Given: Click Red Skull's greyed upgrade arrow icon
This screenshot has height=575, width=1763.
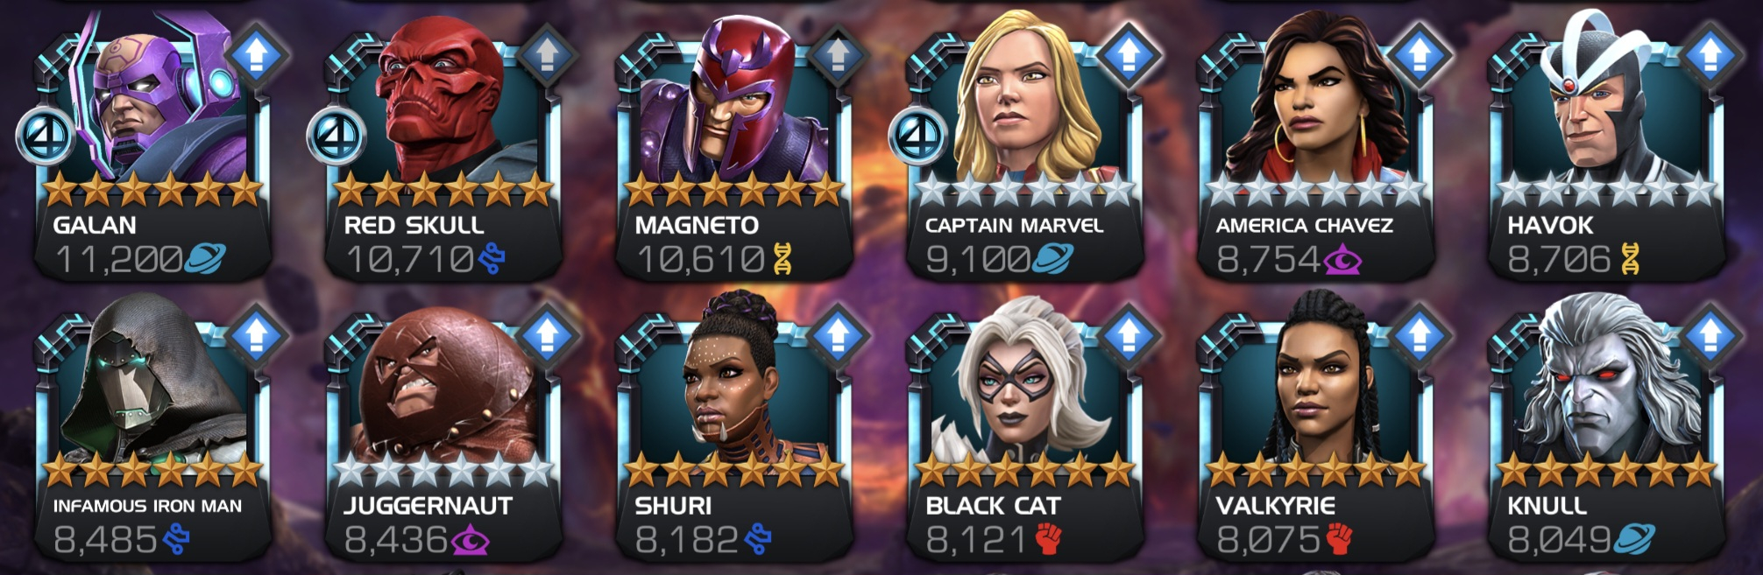Looking at the screenshot, I should click(548, 55).
